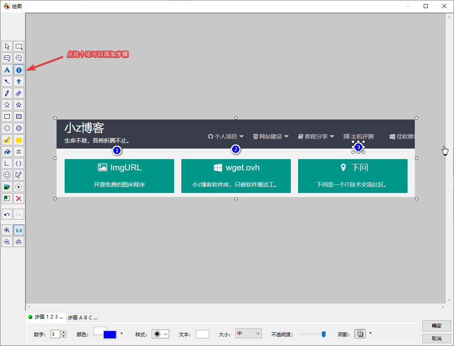Increase the 数字 number stepper value
The height and width of the screenshot is (346, 454).
coord(64,332)
